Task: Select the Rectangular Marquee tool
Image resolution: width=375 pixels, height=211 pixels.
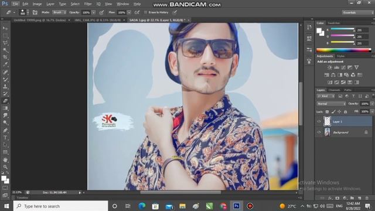Action: [x=5, y=36]
